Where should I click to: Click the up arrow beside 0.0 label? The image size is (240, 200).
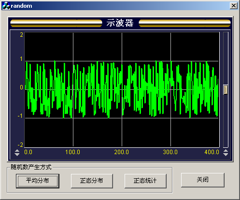click(17, 151)
